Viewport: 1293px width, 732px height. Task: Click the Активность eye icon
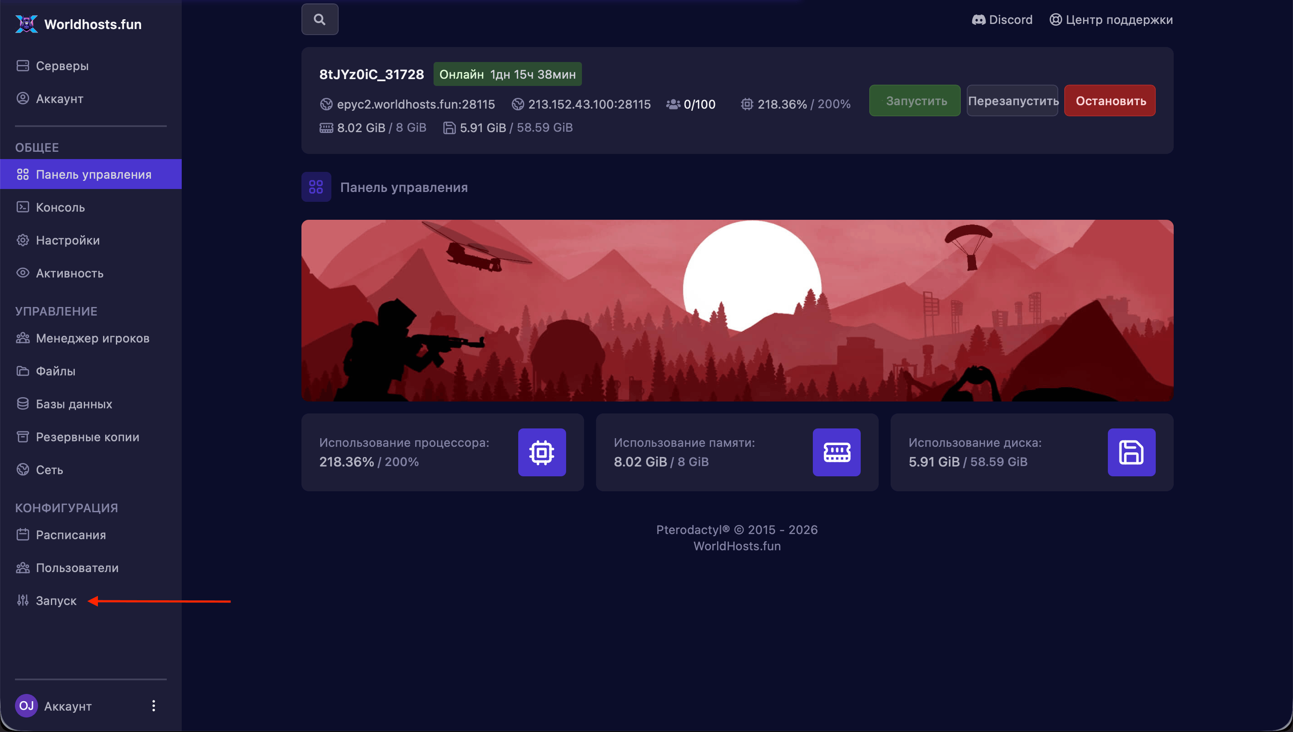point(23,273)
